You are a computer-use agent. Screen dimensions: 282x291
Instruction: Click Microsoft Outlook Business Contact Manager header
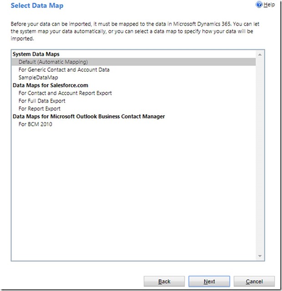(89, 117)
